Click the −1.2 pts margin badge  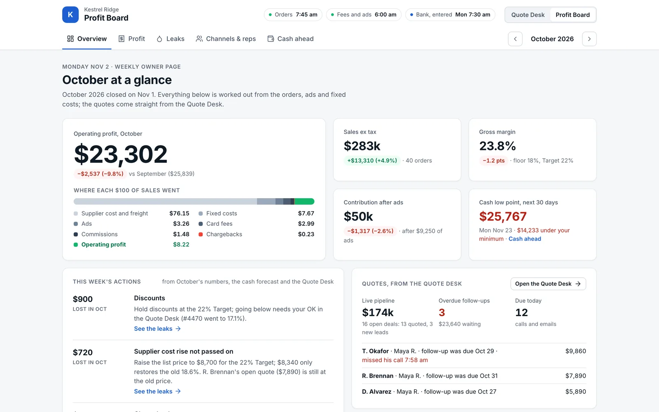coord(493,161)
